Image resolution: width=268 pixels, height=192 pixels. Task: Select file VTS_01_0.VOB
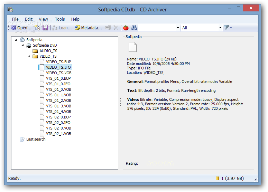point(58,89)
